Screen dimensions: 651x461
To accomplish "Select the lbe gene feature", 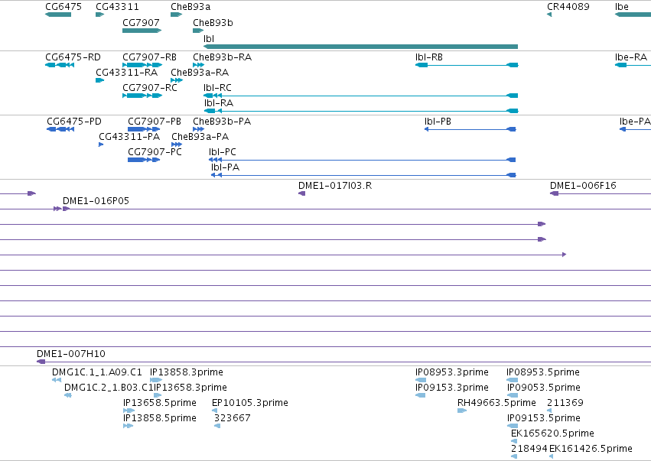I will point(633,15).
